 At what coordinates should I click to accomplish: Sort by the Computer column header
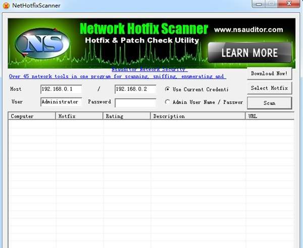point(32,116)
